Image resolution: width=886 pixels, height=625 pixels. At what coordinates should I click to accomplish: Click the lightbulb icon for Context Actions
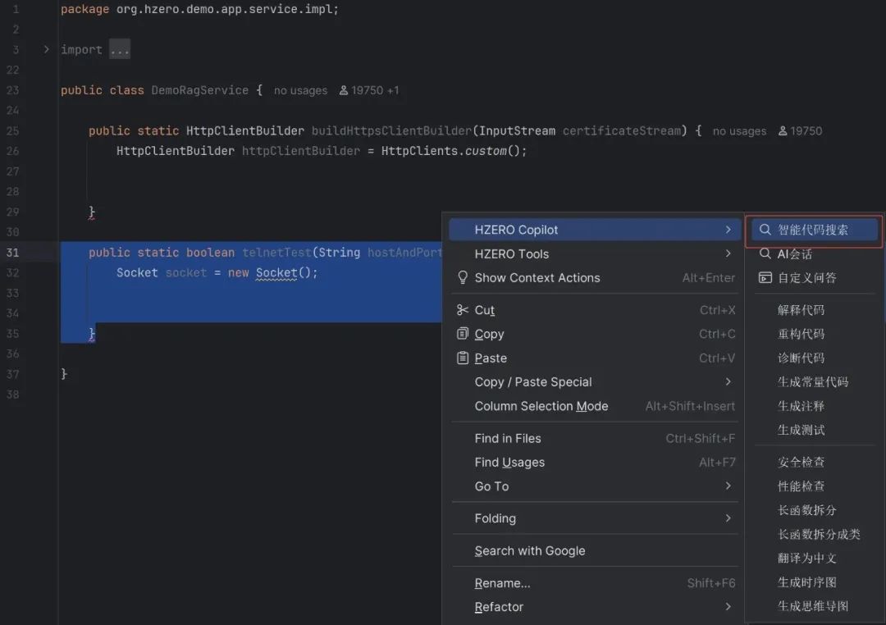463,278
